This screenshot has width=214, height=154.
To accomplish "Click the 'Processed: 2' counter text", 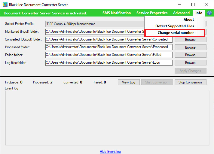I will [43, 82].
